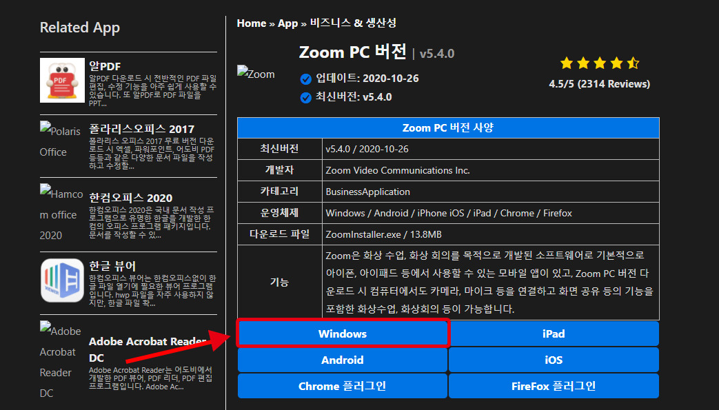Image resolution: width=719 pixels, height=410 pixels.
Task: Click the ZoomInstaller.exe / 13.8MB cell
Action: point(491,234)
